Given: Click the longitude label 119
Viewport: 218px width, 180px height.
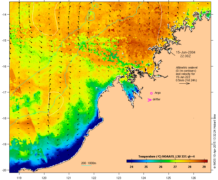Looking at the screenshot, I should 19,178.
